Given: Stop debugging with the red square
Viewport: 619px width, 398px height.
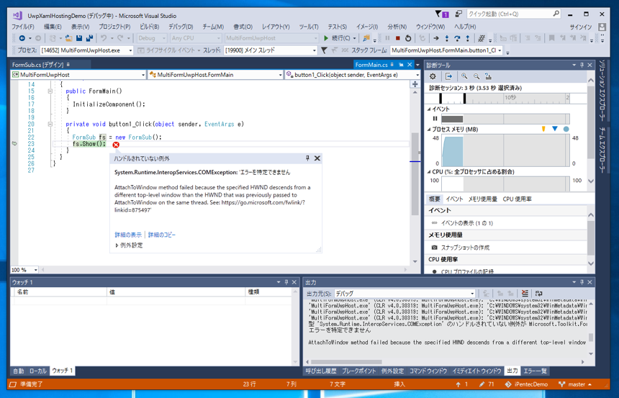Looking at the screenshot, I should [x=398, y=38].
